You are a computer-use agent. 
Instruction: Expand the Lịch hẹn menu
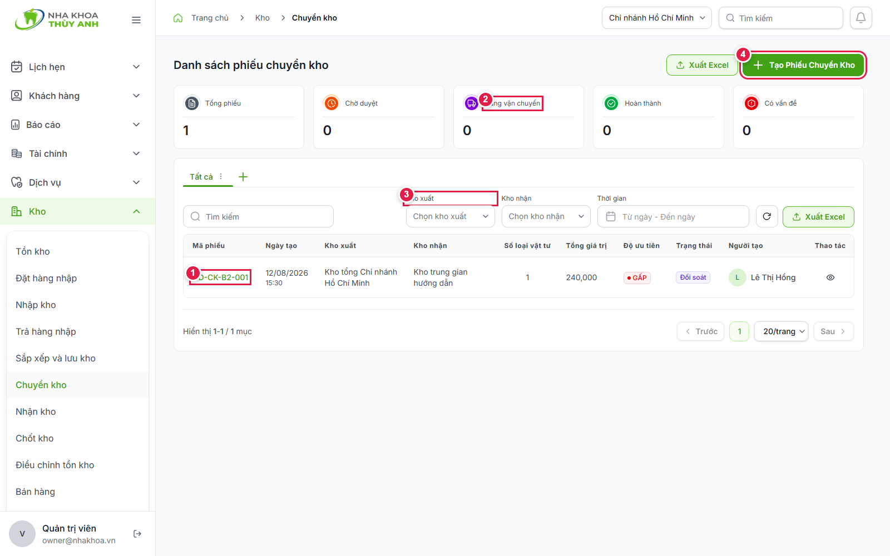coord(77,67)
